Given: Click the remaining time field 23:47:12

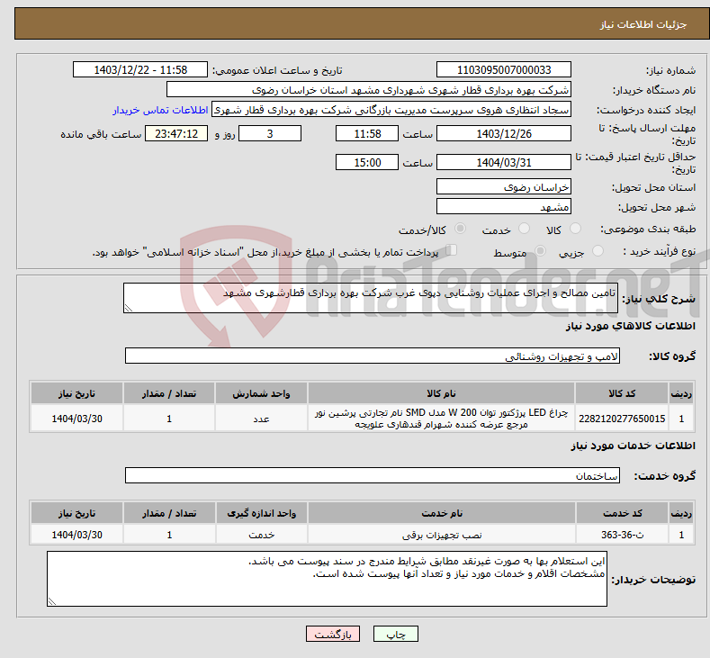Looking at the screenshot, I should [x=176, y=133].
